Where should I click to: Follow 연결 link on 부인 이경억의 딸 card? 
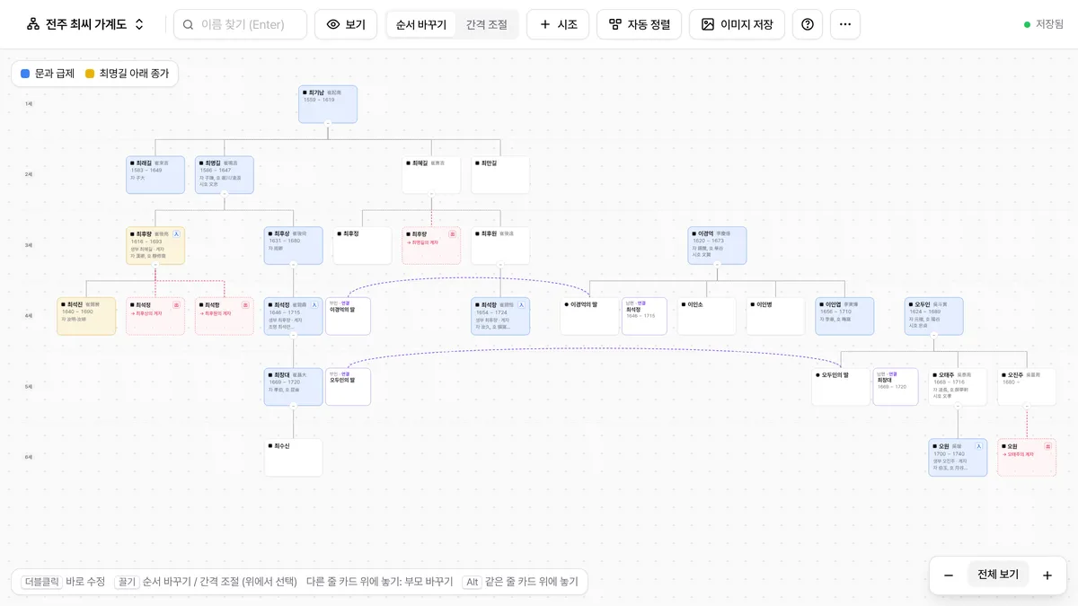point(346,303)
